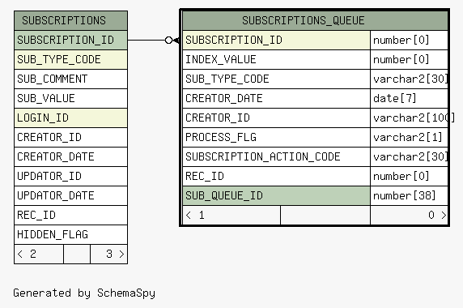Click number[38] type cell for SUB_QUEUE_ID

click(x=409, y=195)
